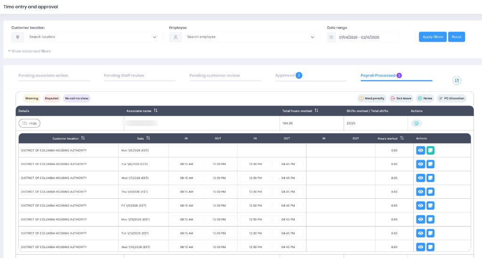The image size is (482, 258).
Task: Click 12:00 PM in Tue 1/13/2026 row
Action: [219, 233]
